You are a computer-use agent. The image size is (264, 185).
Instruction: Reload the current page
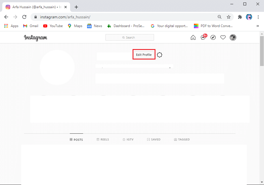click(24, 17)
